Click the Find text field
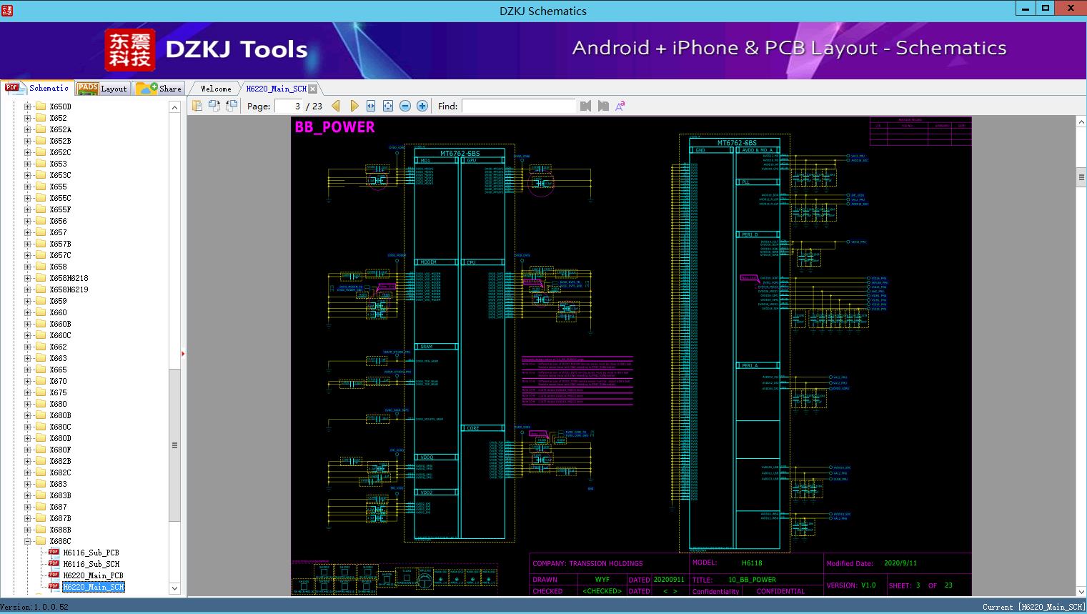The width and height of the screenshot is (1087, 614). pos(518,106)
